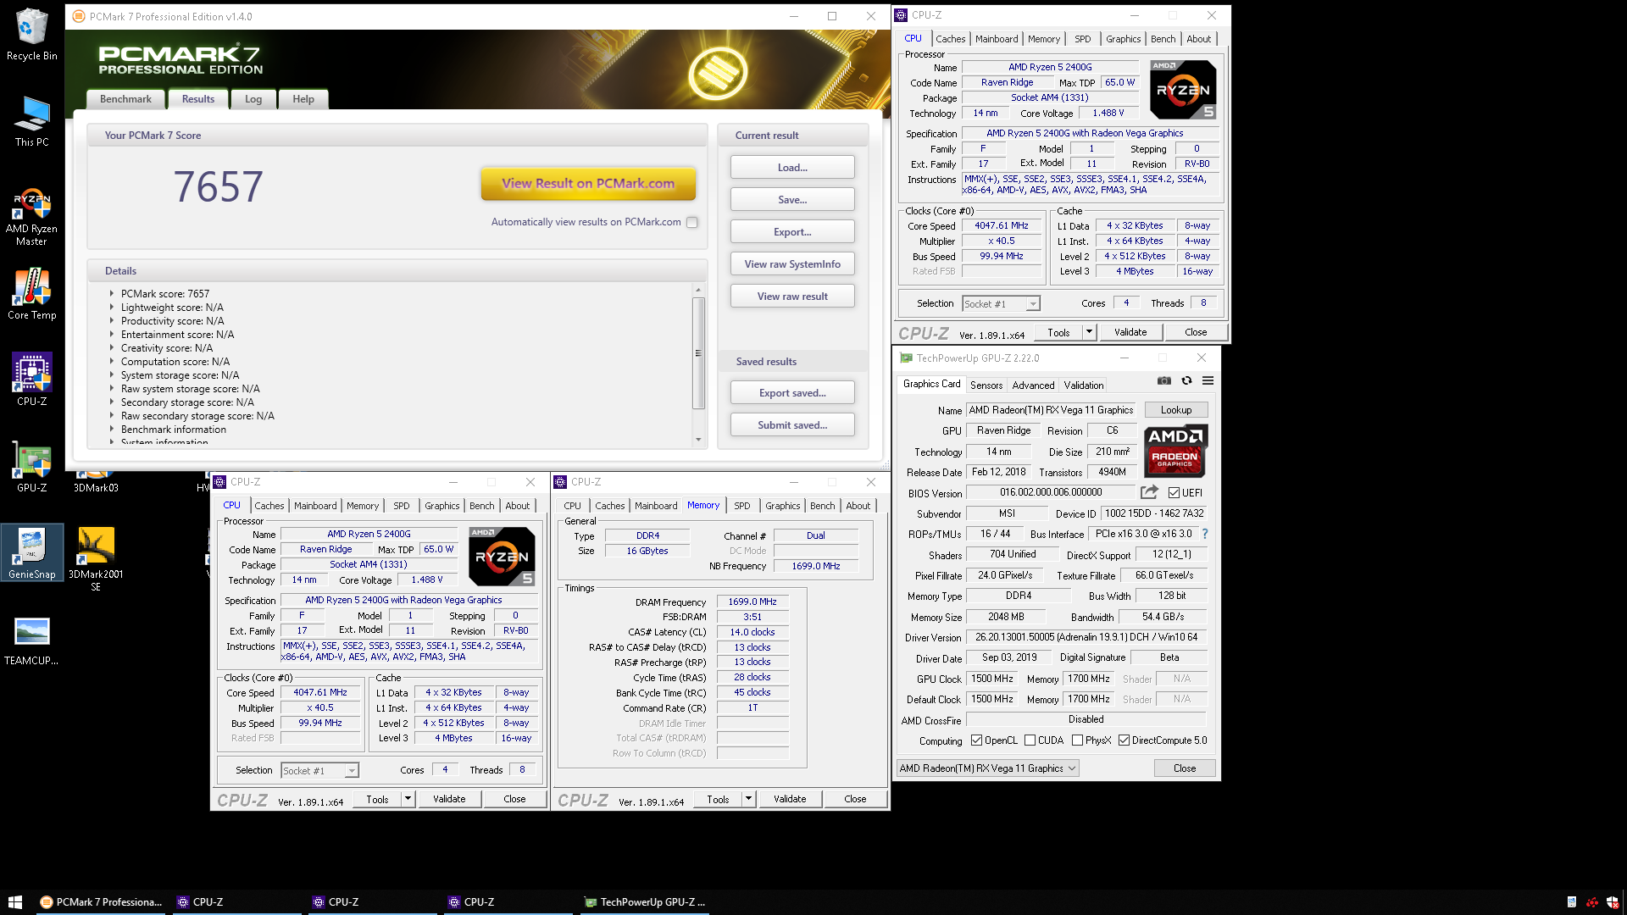Open Socket #1 dropdown in bottom-left CPU-Z

tap(320, 770)
